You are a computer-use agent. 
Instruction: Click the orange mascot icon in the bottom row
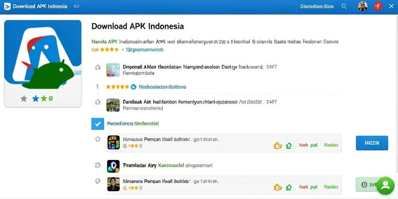[x=278, y=187]
